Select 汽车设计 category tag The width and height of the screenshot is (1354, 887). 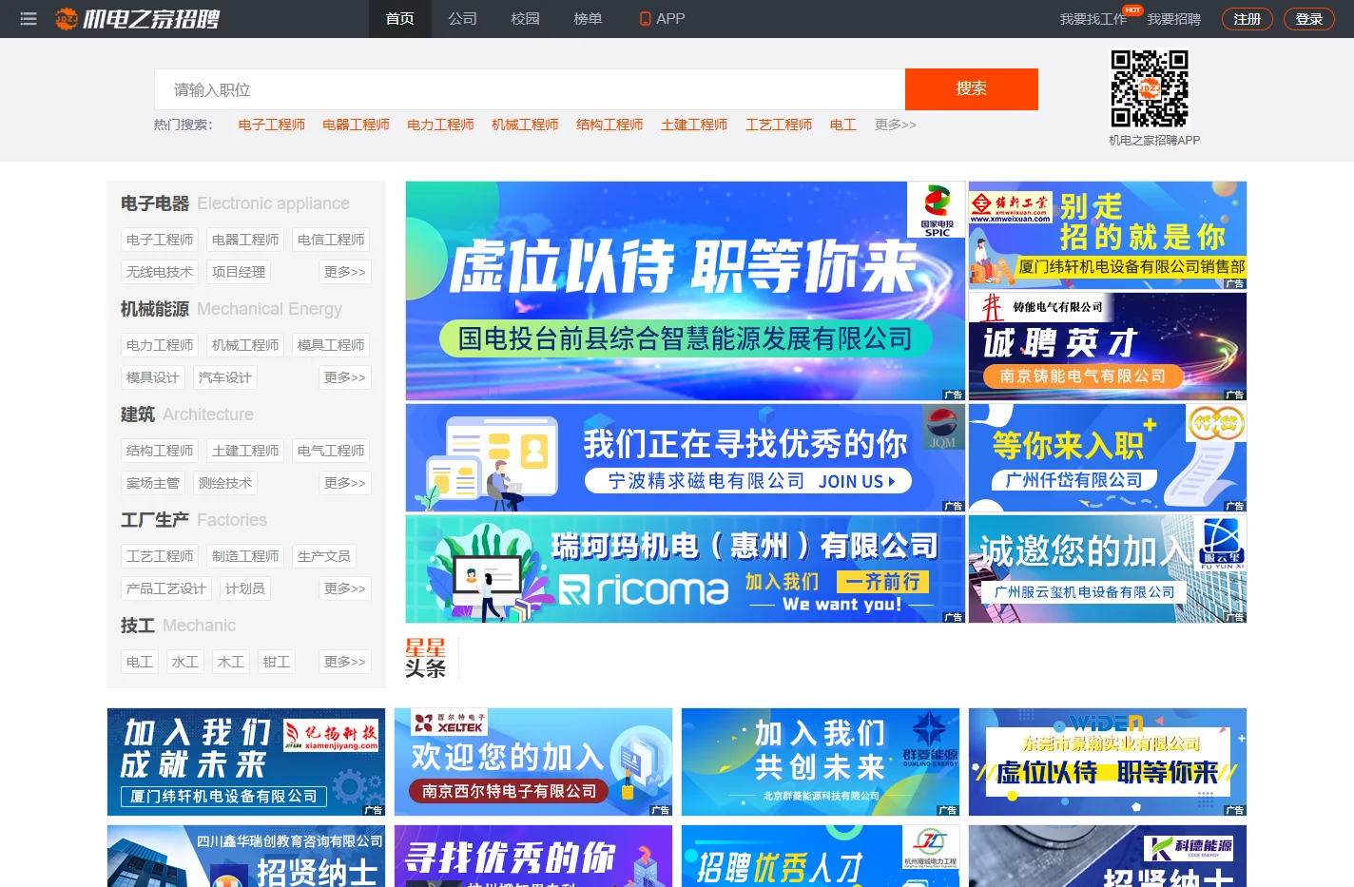point(225,377)
